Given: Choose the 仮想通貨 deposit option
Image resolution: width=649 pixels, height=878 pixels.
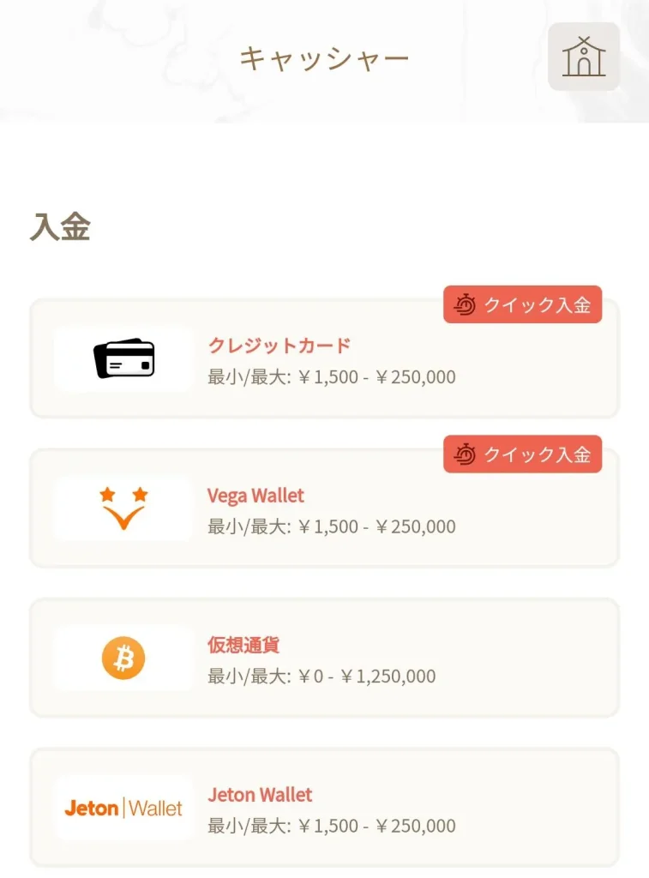Looking at the screenshot, I should tap(243, 645).
